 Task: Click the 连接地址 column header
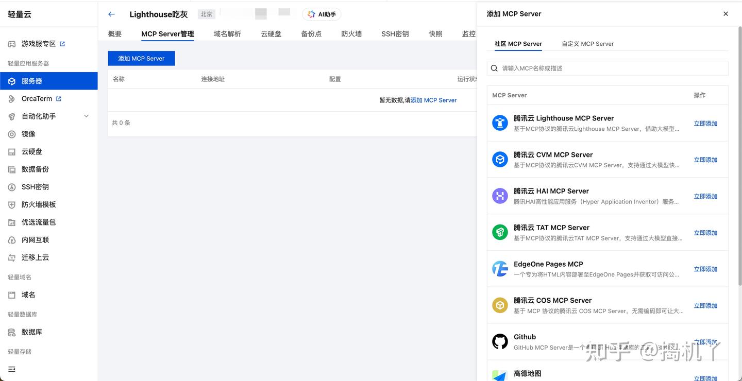(213, 79)
